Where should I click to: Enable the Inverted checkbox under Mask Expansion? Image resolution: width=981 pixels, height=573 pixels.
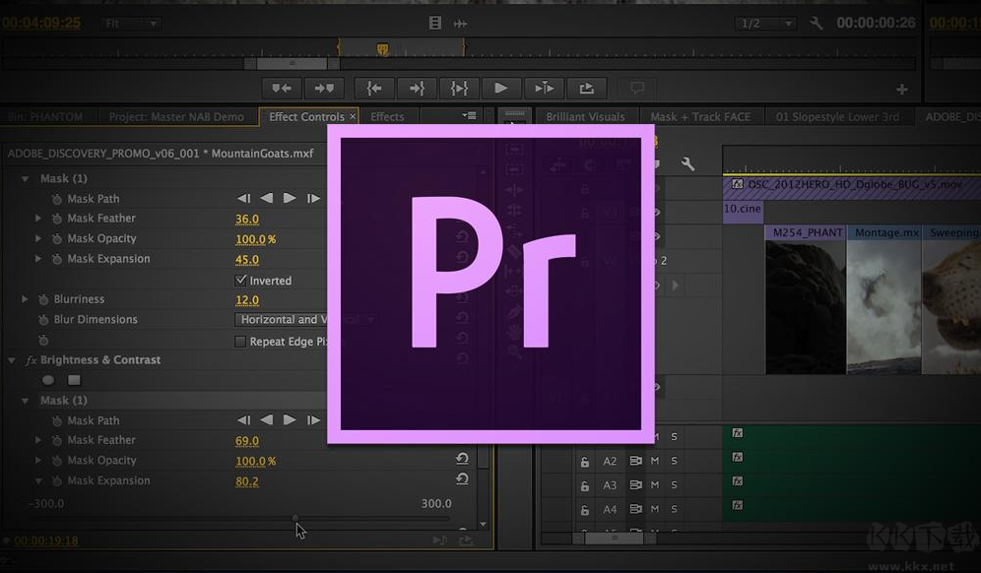pos(239,280)
